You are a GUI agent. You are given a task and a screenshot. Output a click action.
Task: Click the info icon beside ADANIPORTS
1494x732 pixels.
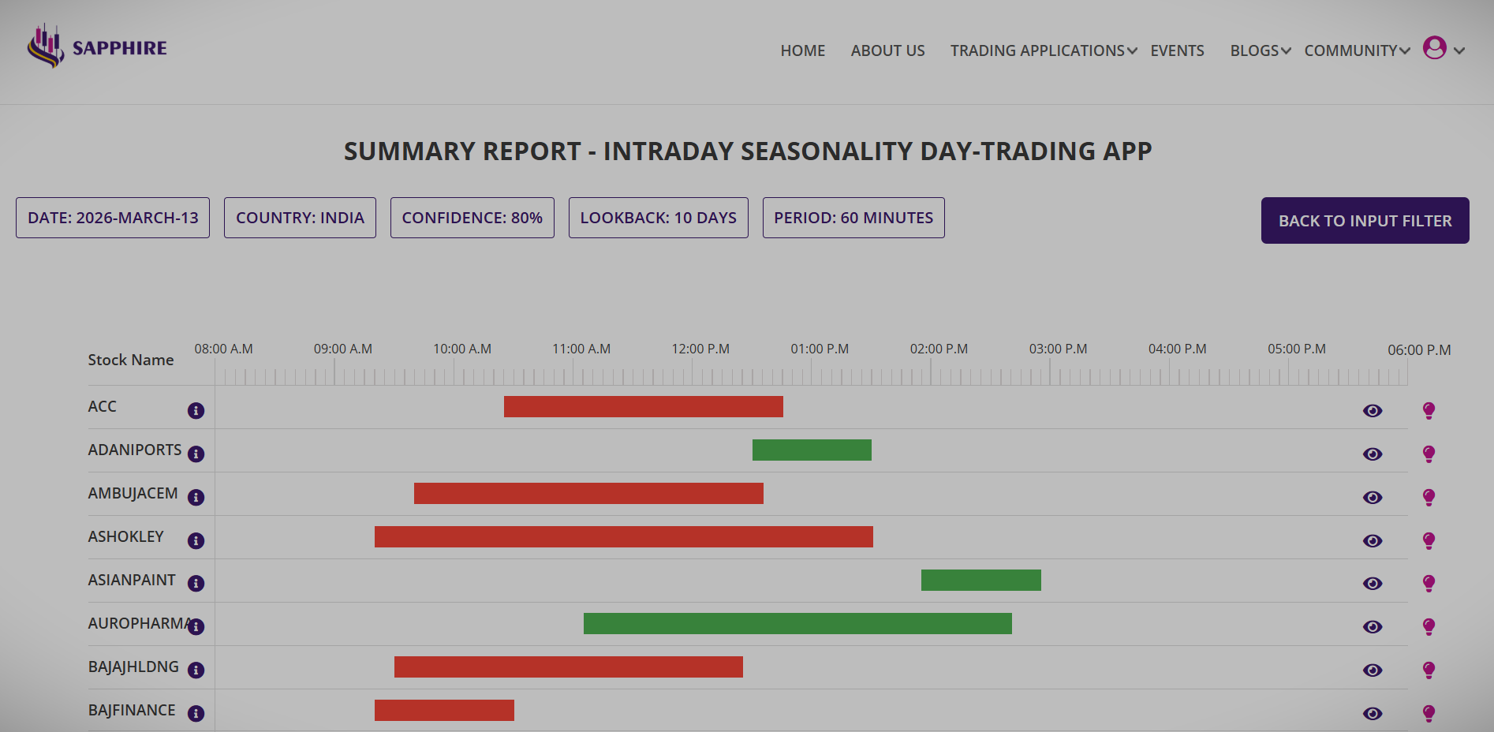click(x=196, y=454)
